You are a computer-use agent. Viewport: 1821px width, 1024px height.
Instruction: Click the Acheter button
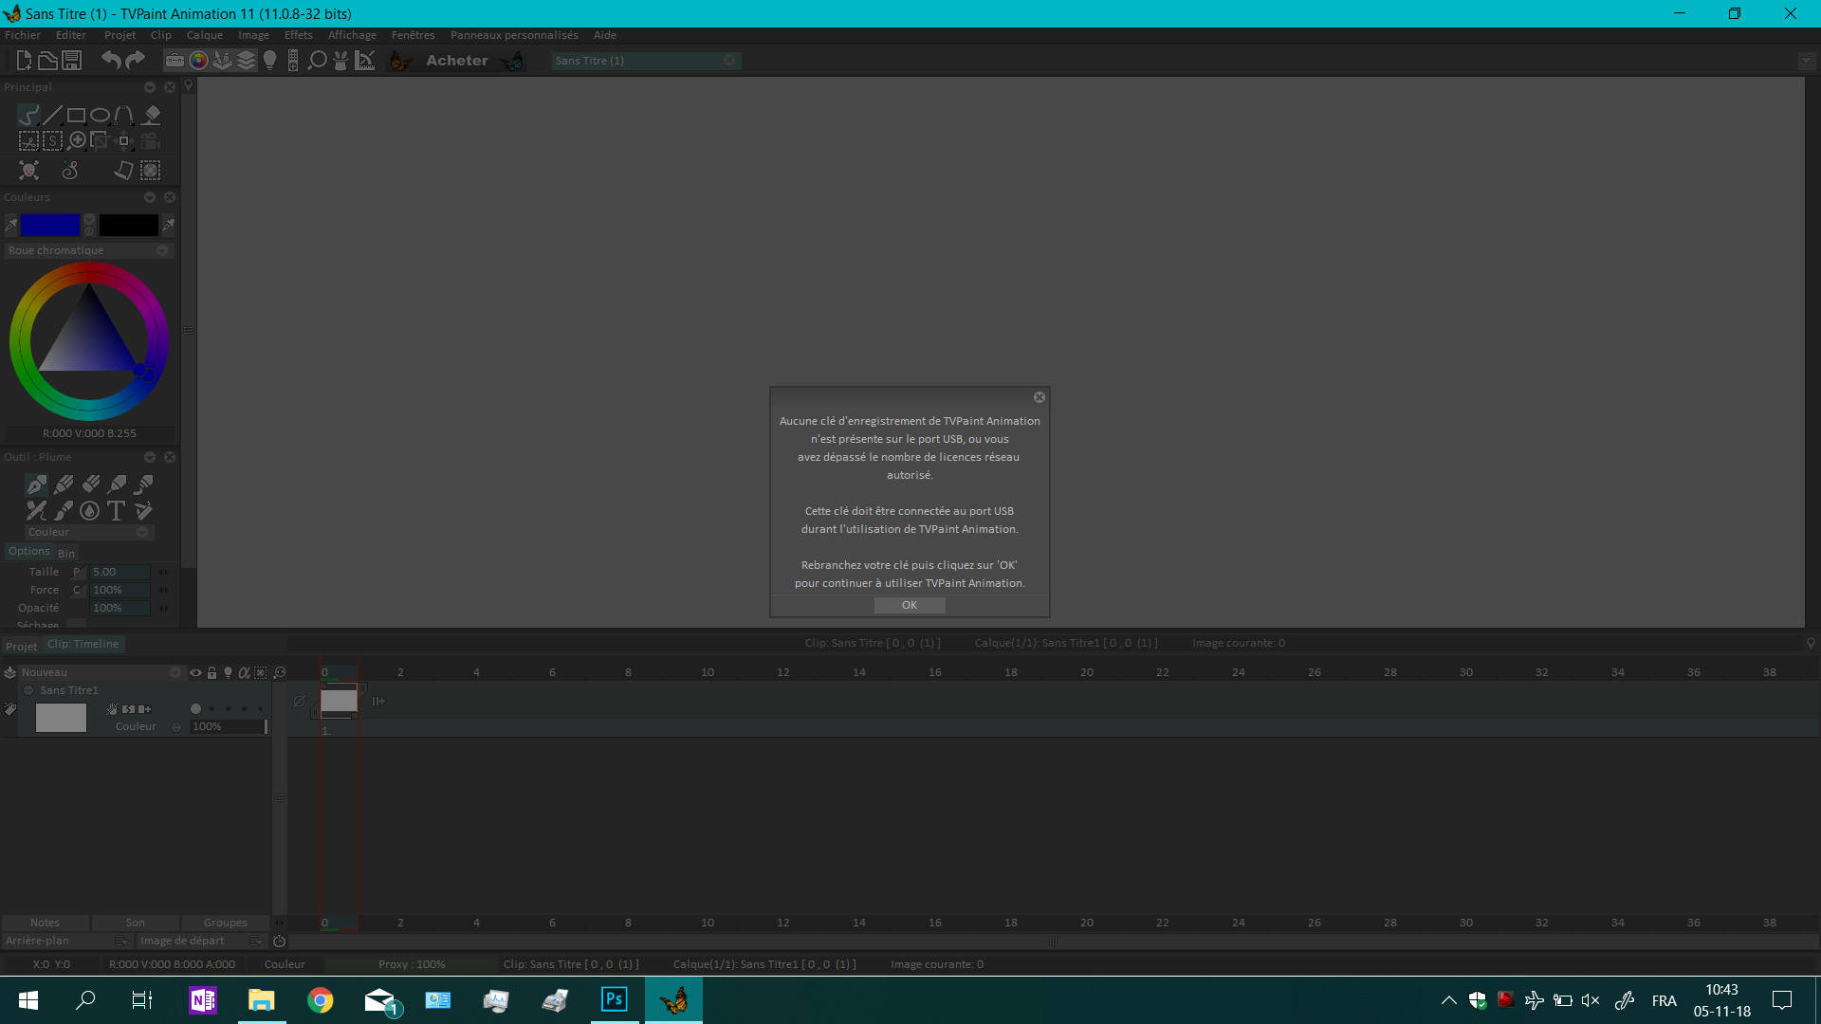(x=457, y=61)
